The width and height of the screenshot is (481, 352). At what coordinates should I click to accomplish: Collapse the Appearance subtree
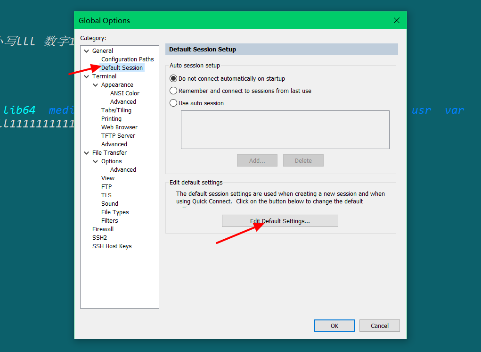tap(95, 84)
